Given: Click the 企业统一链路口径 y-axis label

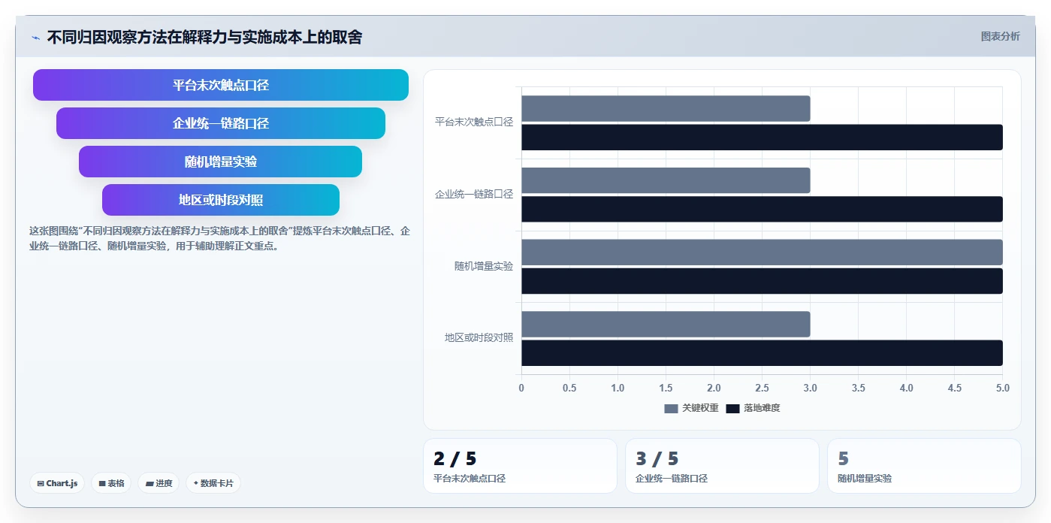Looking at the screenshot, I should click(x=474, y=194).
